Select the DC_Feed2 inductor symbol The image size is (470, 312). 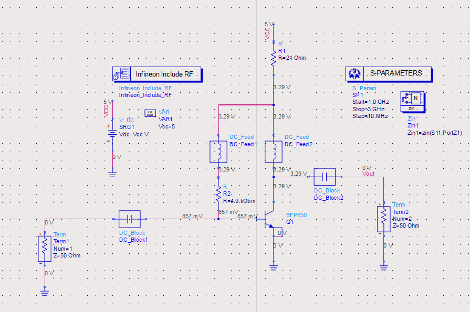(273, 151)
